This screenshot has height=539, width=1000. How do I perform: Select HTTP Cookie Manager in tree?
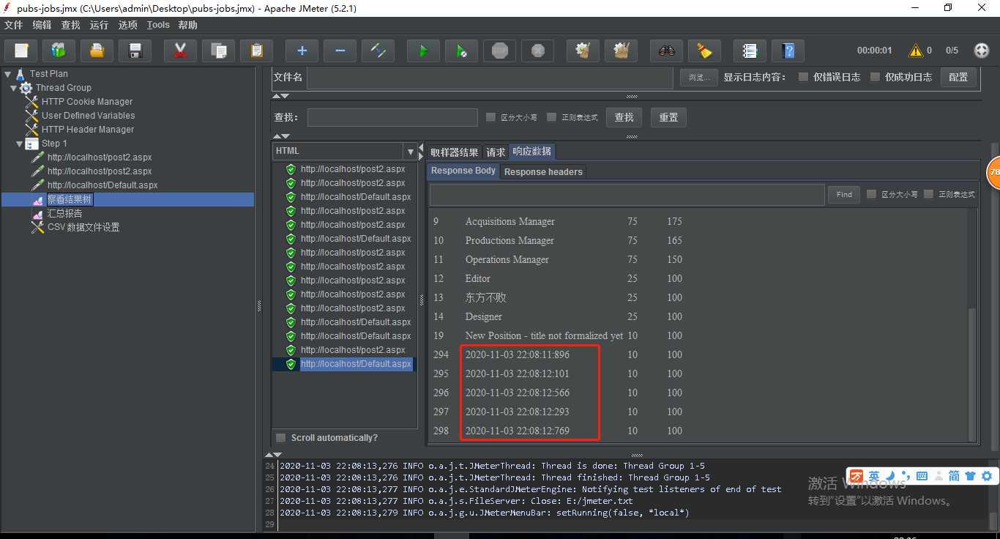tap(80, 101)
